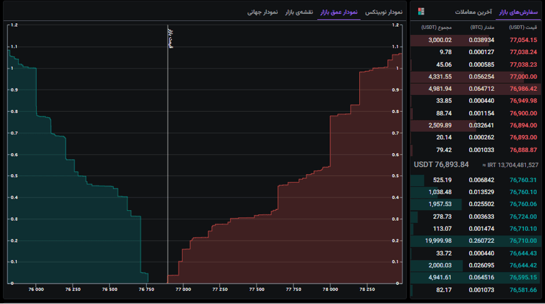The image size is (545, 304).
Task: Select buy order with total 19,999.98
Action: [x=476, y=241]
